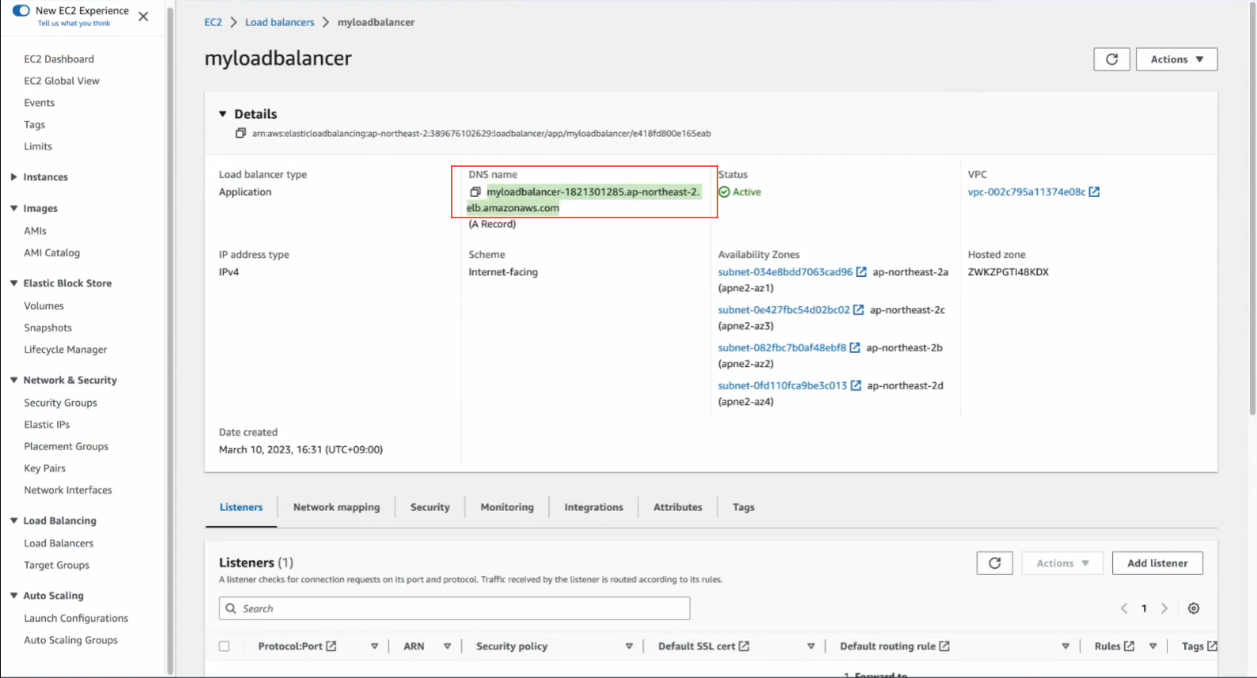Open AMI Catalog in sidebar
This screenshot has width=1257, height=678.
point(51,253)
